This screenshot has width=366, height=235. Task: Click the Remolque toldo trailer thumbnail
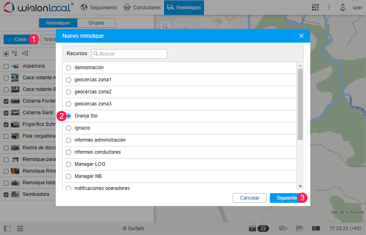point(15,183)
